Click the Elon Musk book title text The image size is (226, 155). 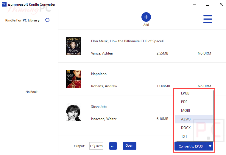pyautogui.click(x=127, y=41)
